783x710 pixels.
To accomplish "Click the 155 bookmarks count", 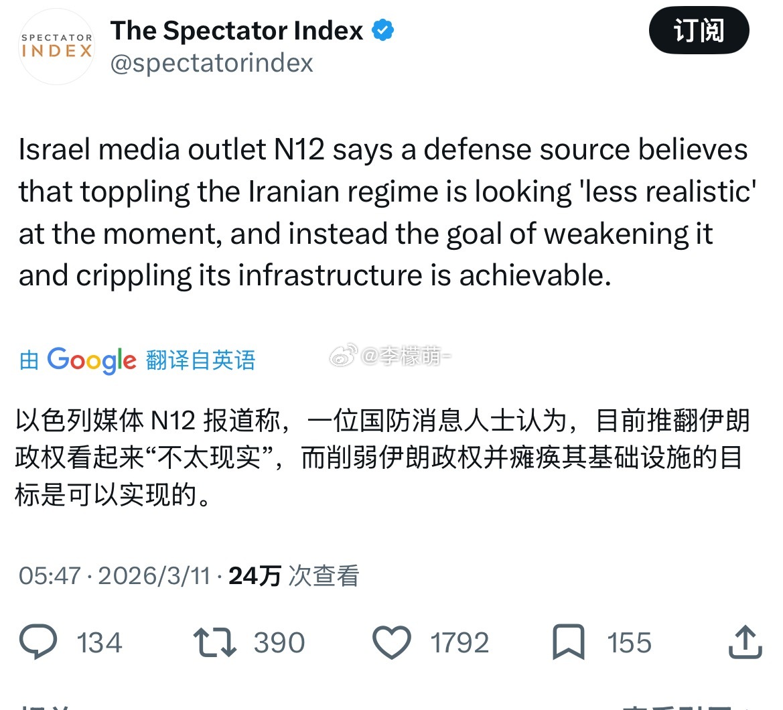I will click(629, 643).
